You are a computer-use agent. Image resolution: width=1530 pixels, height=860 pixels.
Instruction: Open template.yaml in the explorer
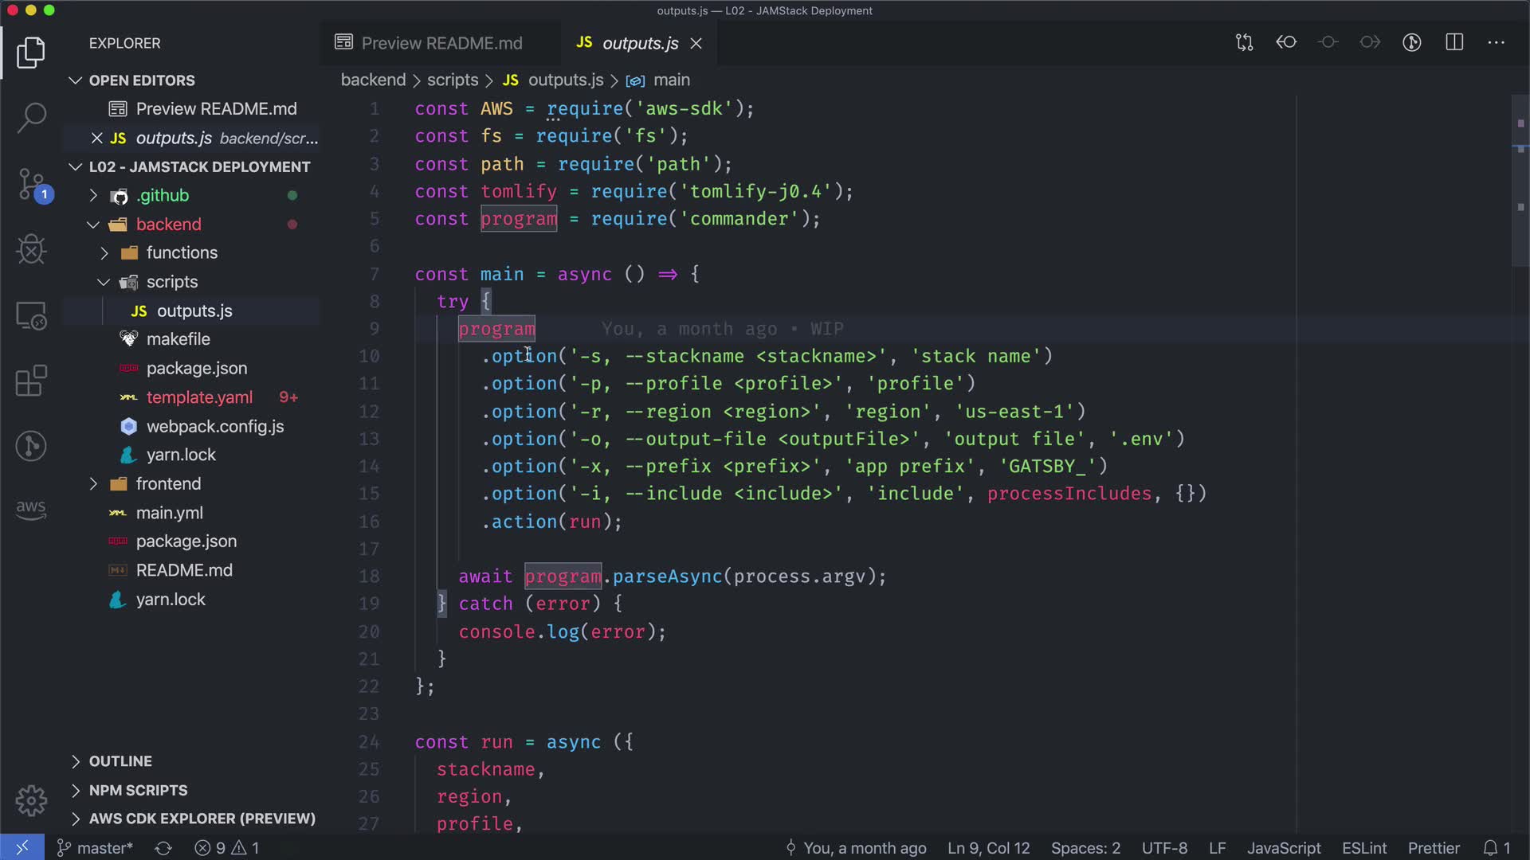[199, 397]
